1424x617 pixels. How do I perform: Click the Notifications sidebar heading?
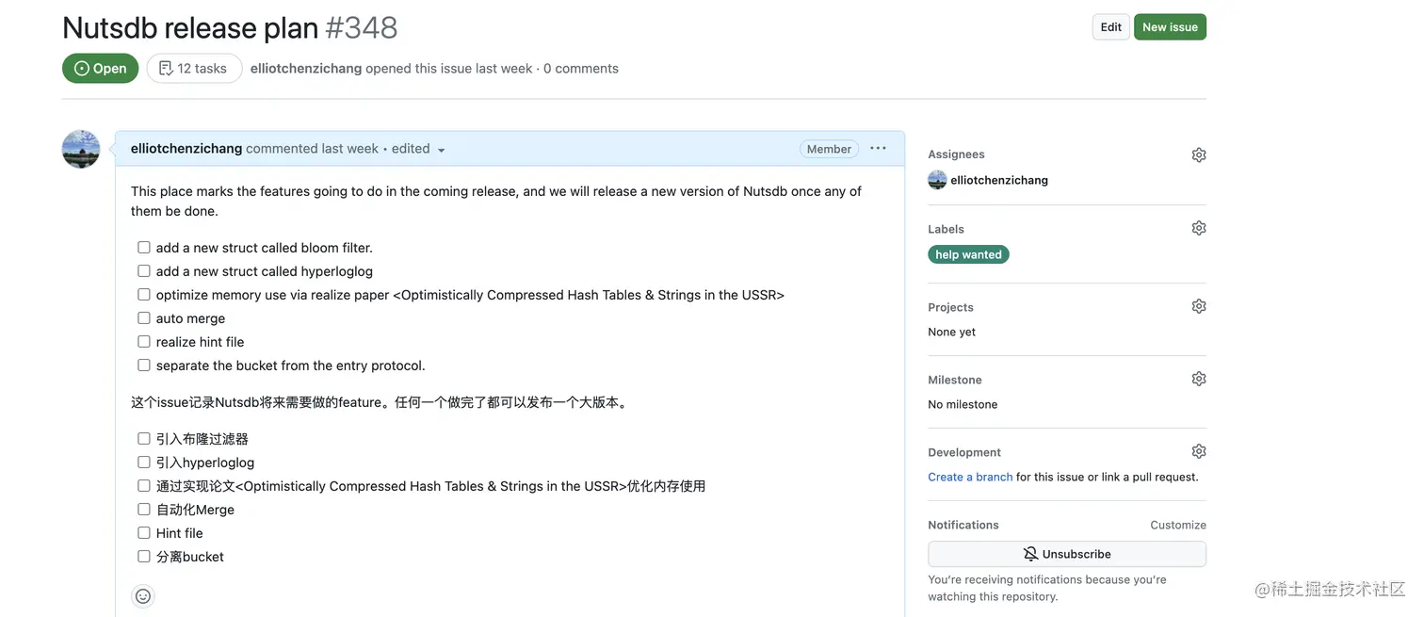[x=963, y=525]
